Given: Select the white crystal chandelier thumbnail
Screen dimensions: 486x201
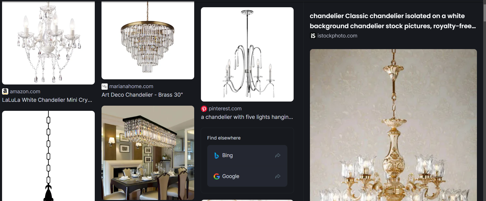Looking at the screenshot, I should click(x=48, y=42).
